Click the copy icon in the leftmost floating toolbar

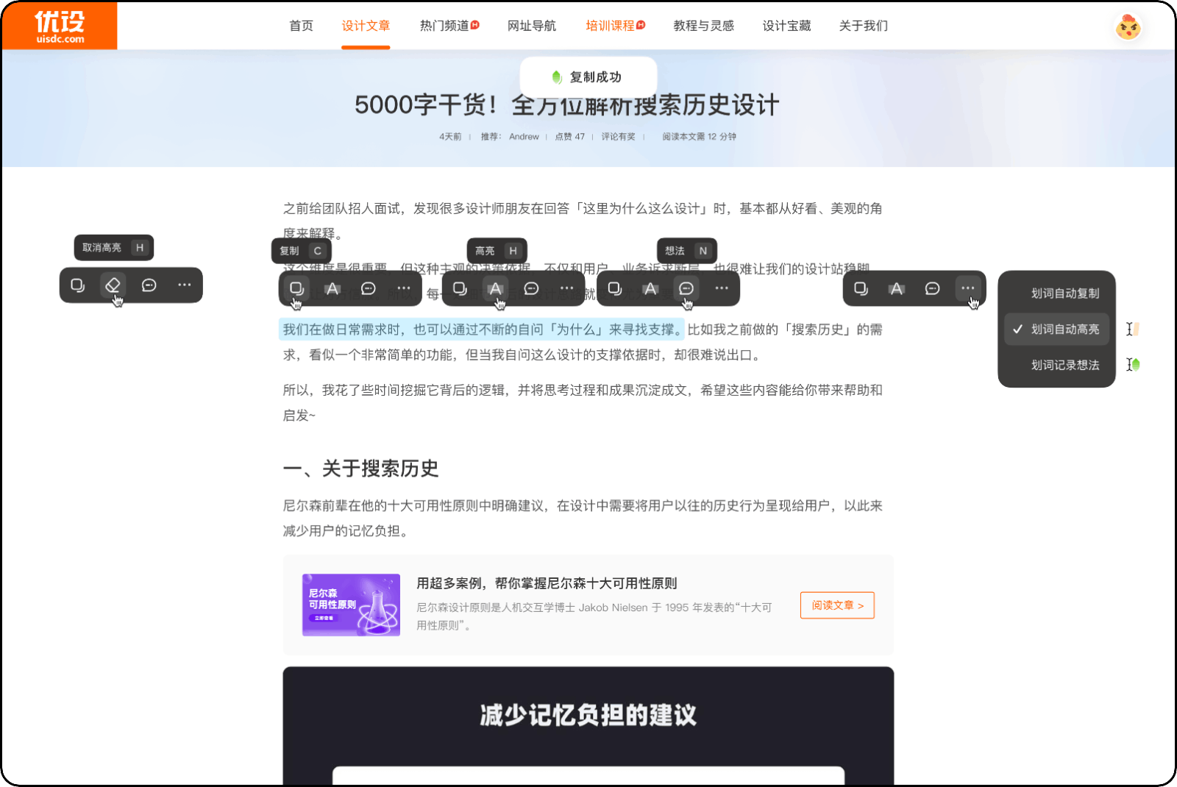coord(79,285)
